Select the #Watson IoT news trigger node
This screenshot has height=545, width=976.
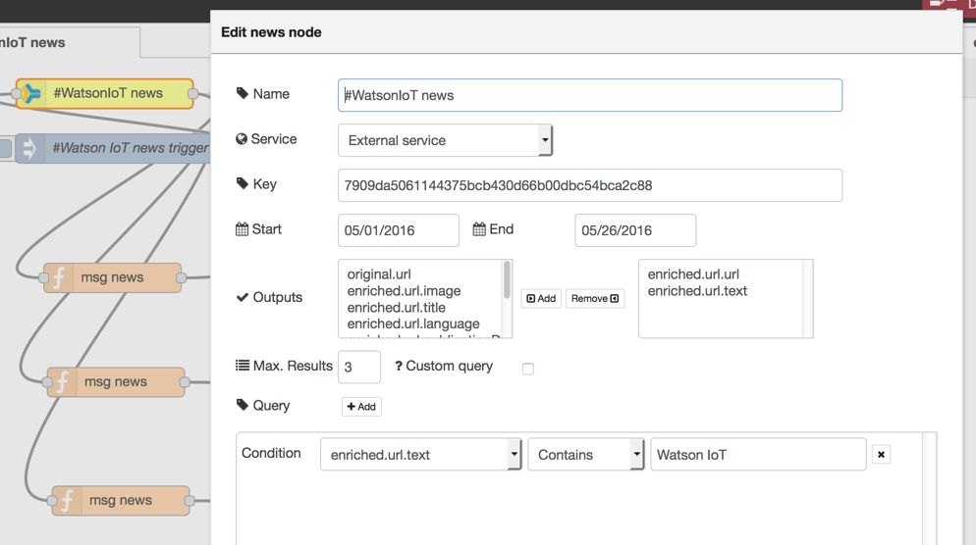[x=112, y=149]
